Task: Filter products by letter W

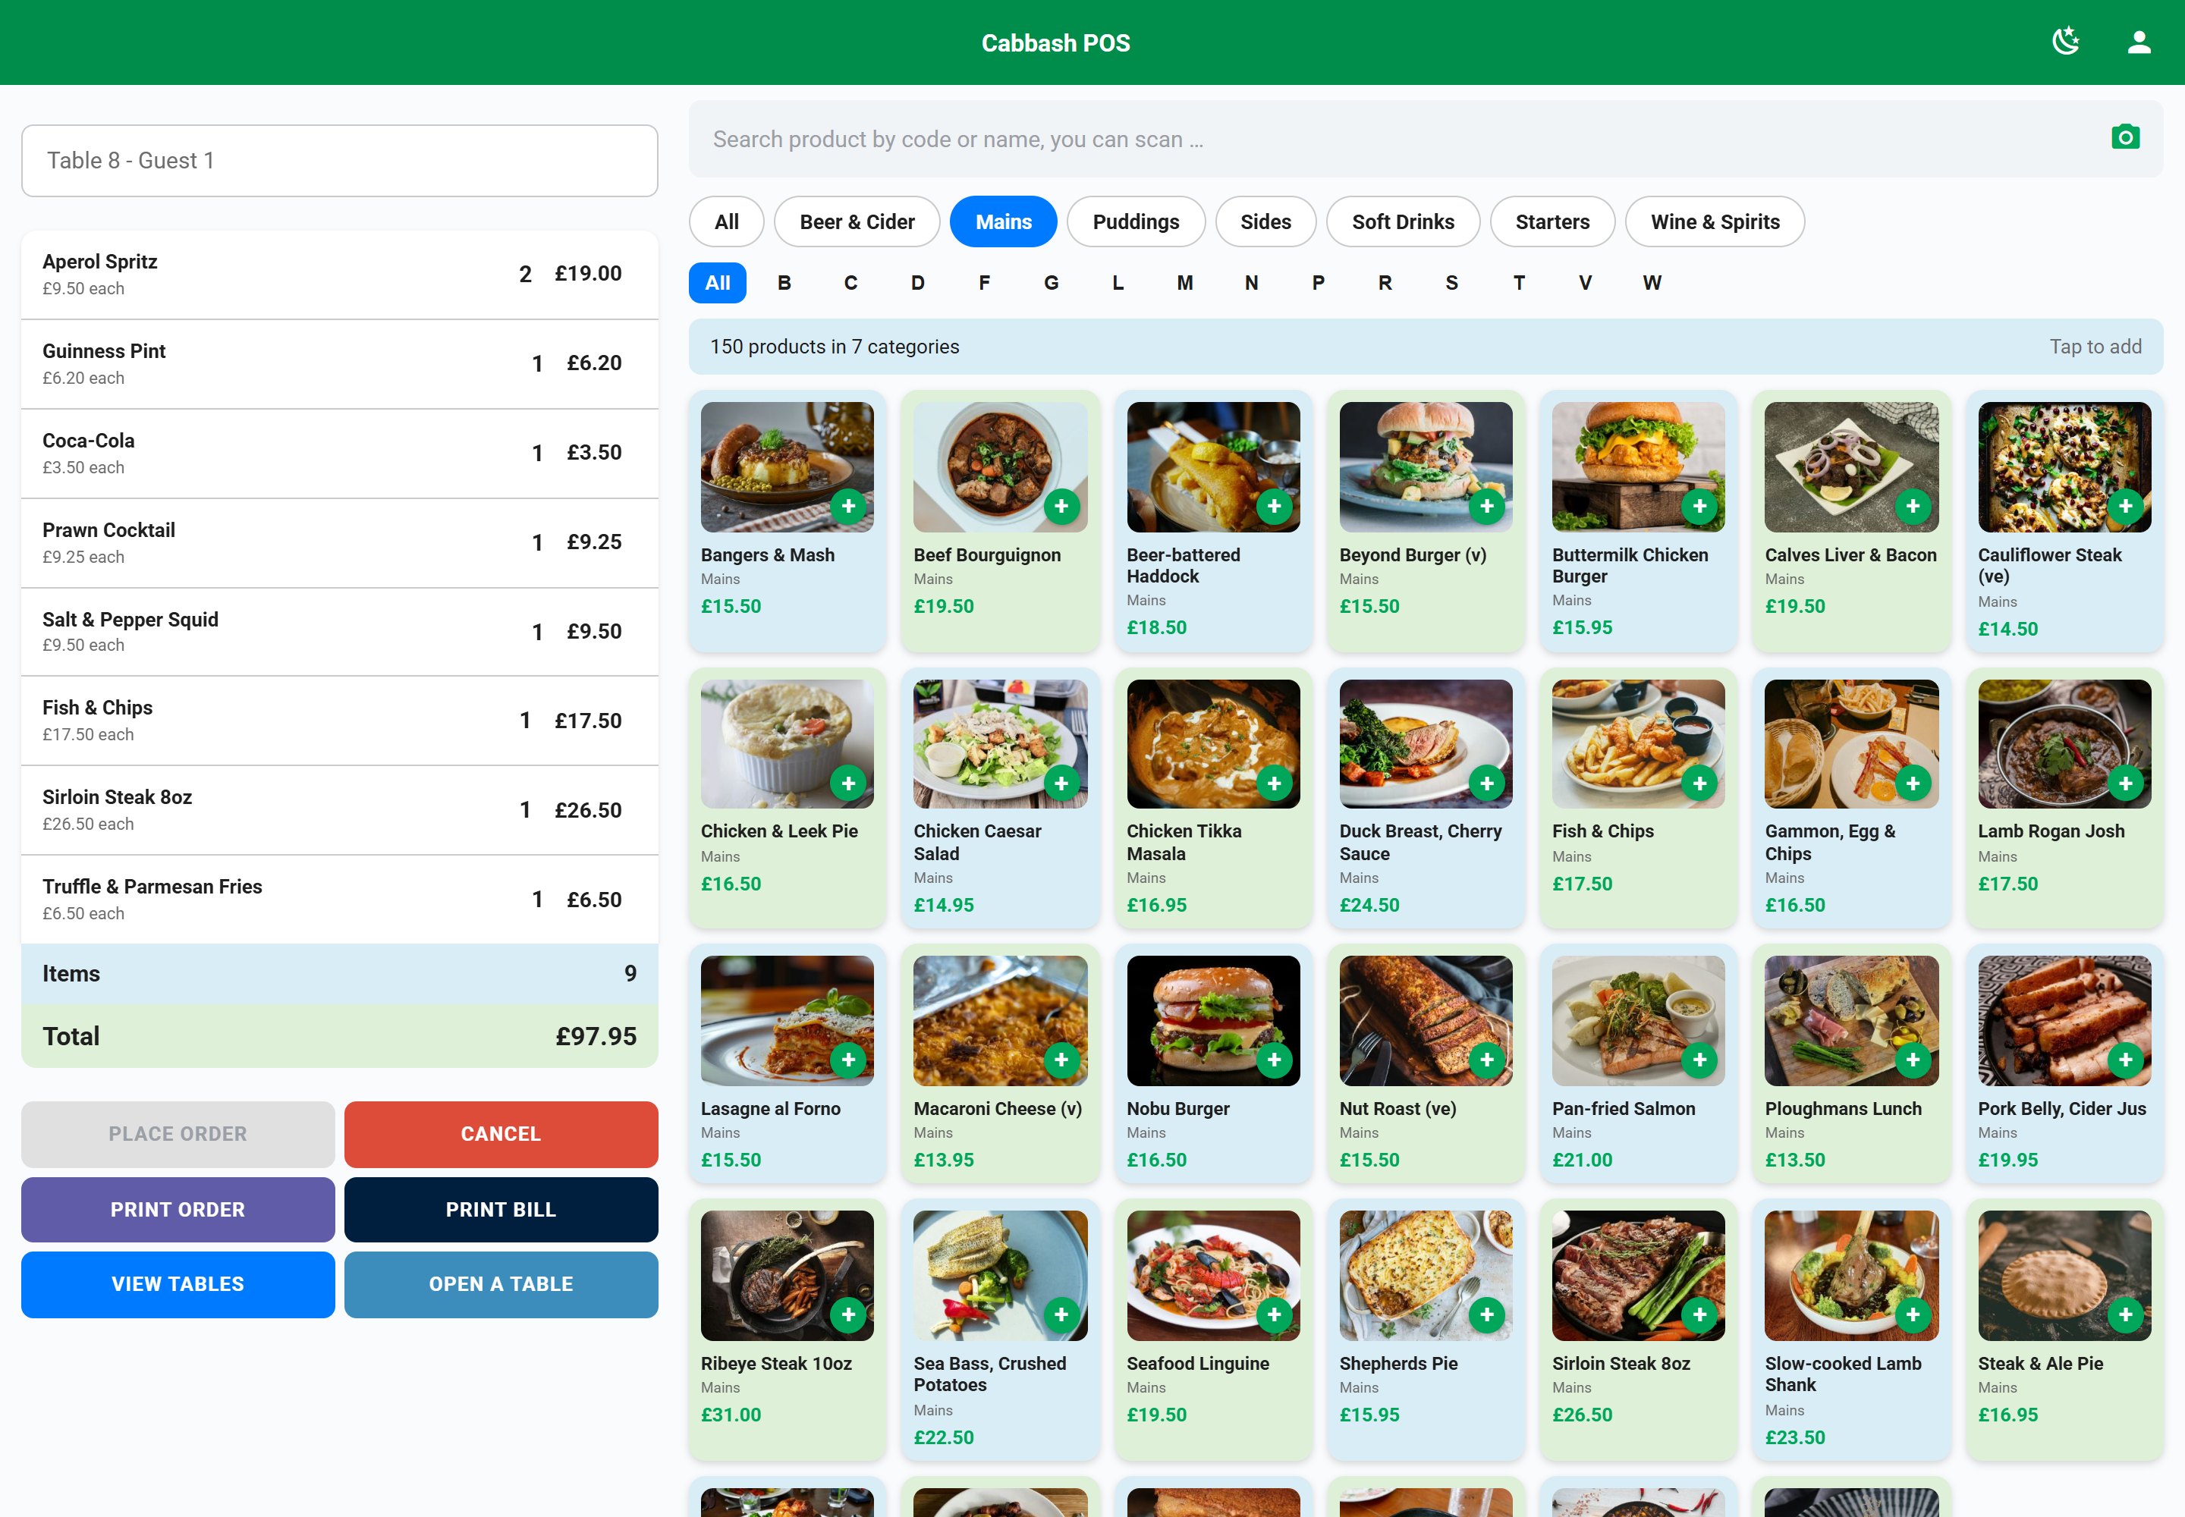Action: point(1652,282)
